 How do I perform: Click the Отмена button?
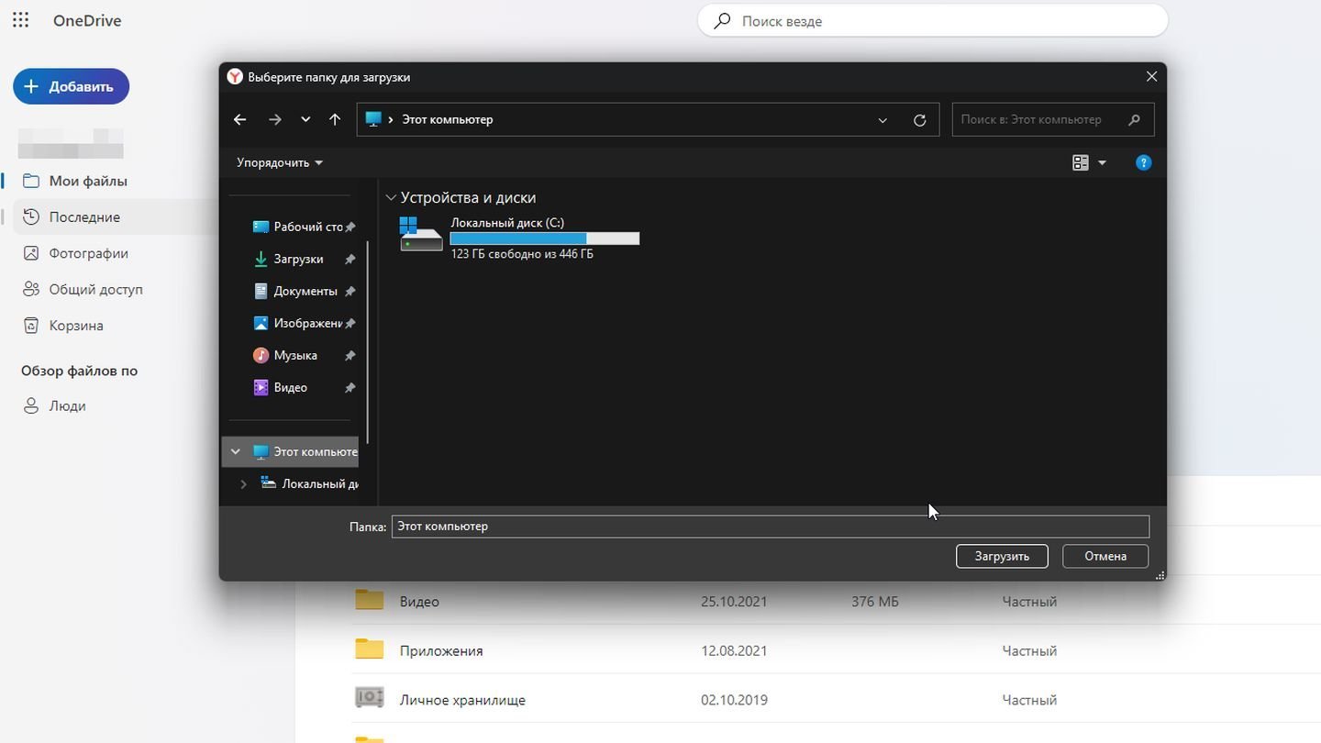point(1105,556)
